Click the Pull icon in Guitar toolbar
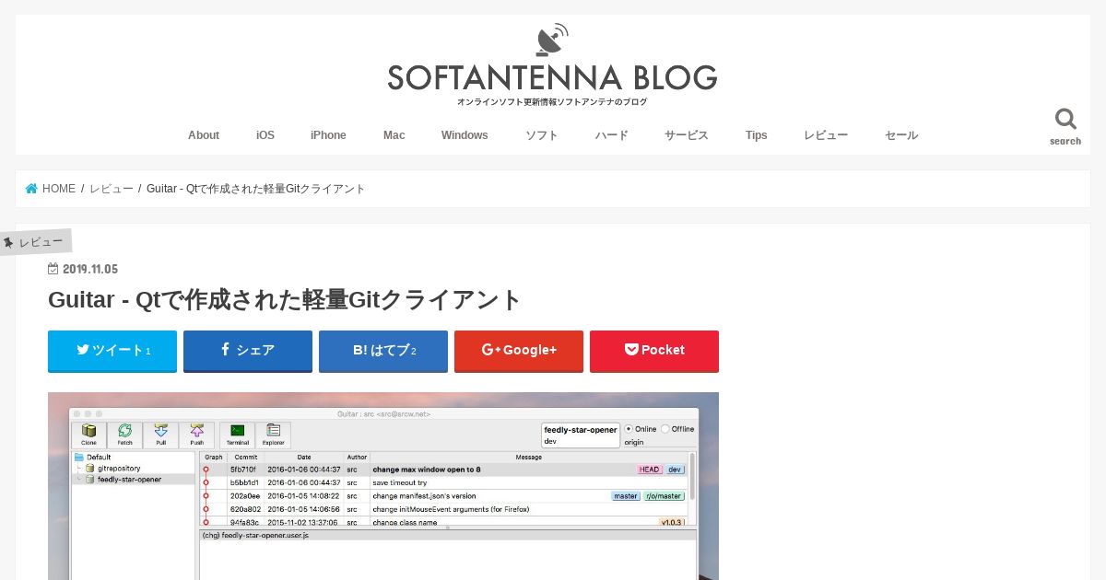Image resolution: width=1106 pixels, height=580 pixels. [160, 435]
